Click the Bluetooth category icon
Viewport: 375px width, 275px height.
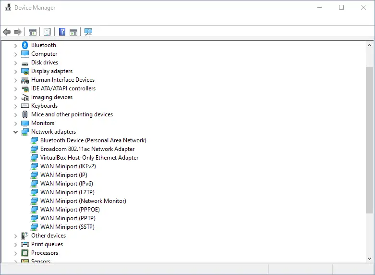[25, 45]
